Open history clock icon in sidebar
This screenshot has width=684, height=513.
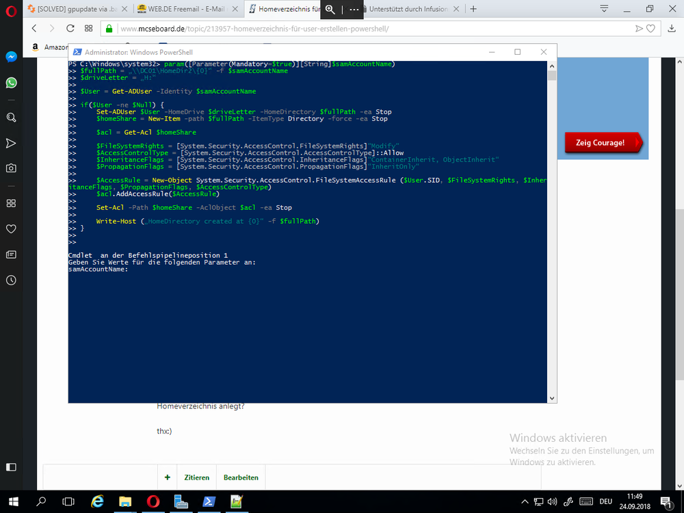pyautogui.click(x=11, y=280)
